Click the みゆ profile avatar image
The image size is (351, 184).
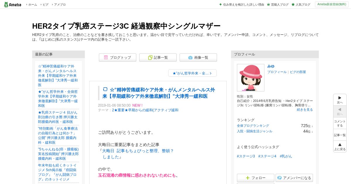(251, 78)
